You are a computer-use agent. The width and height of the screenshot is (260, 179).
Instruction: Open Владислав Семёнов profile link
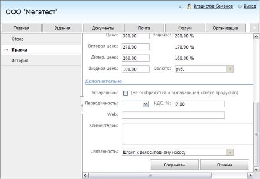point(213,7)
